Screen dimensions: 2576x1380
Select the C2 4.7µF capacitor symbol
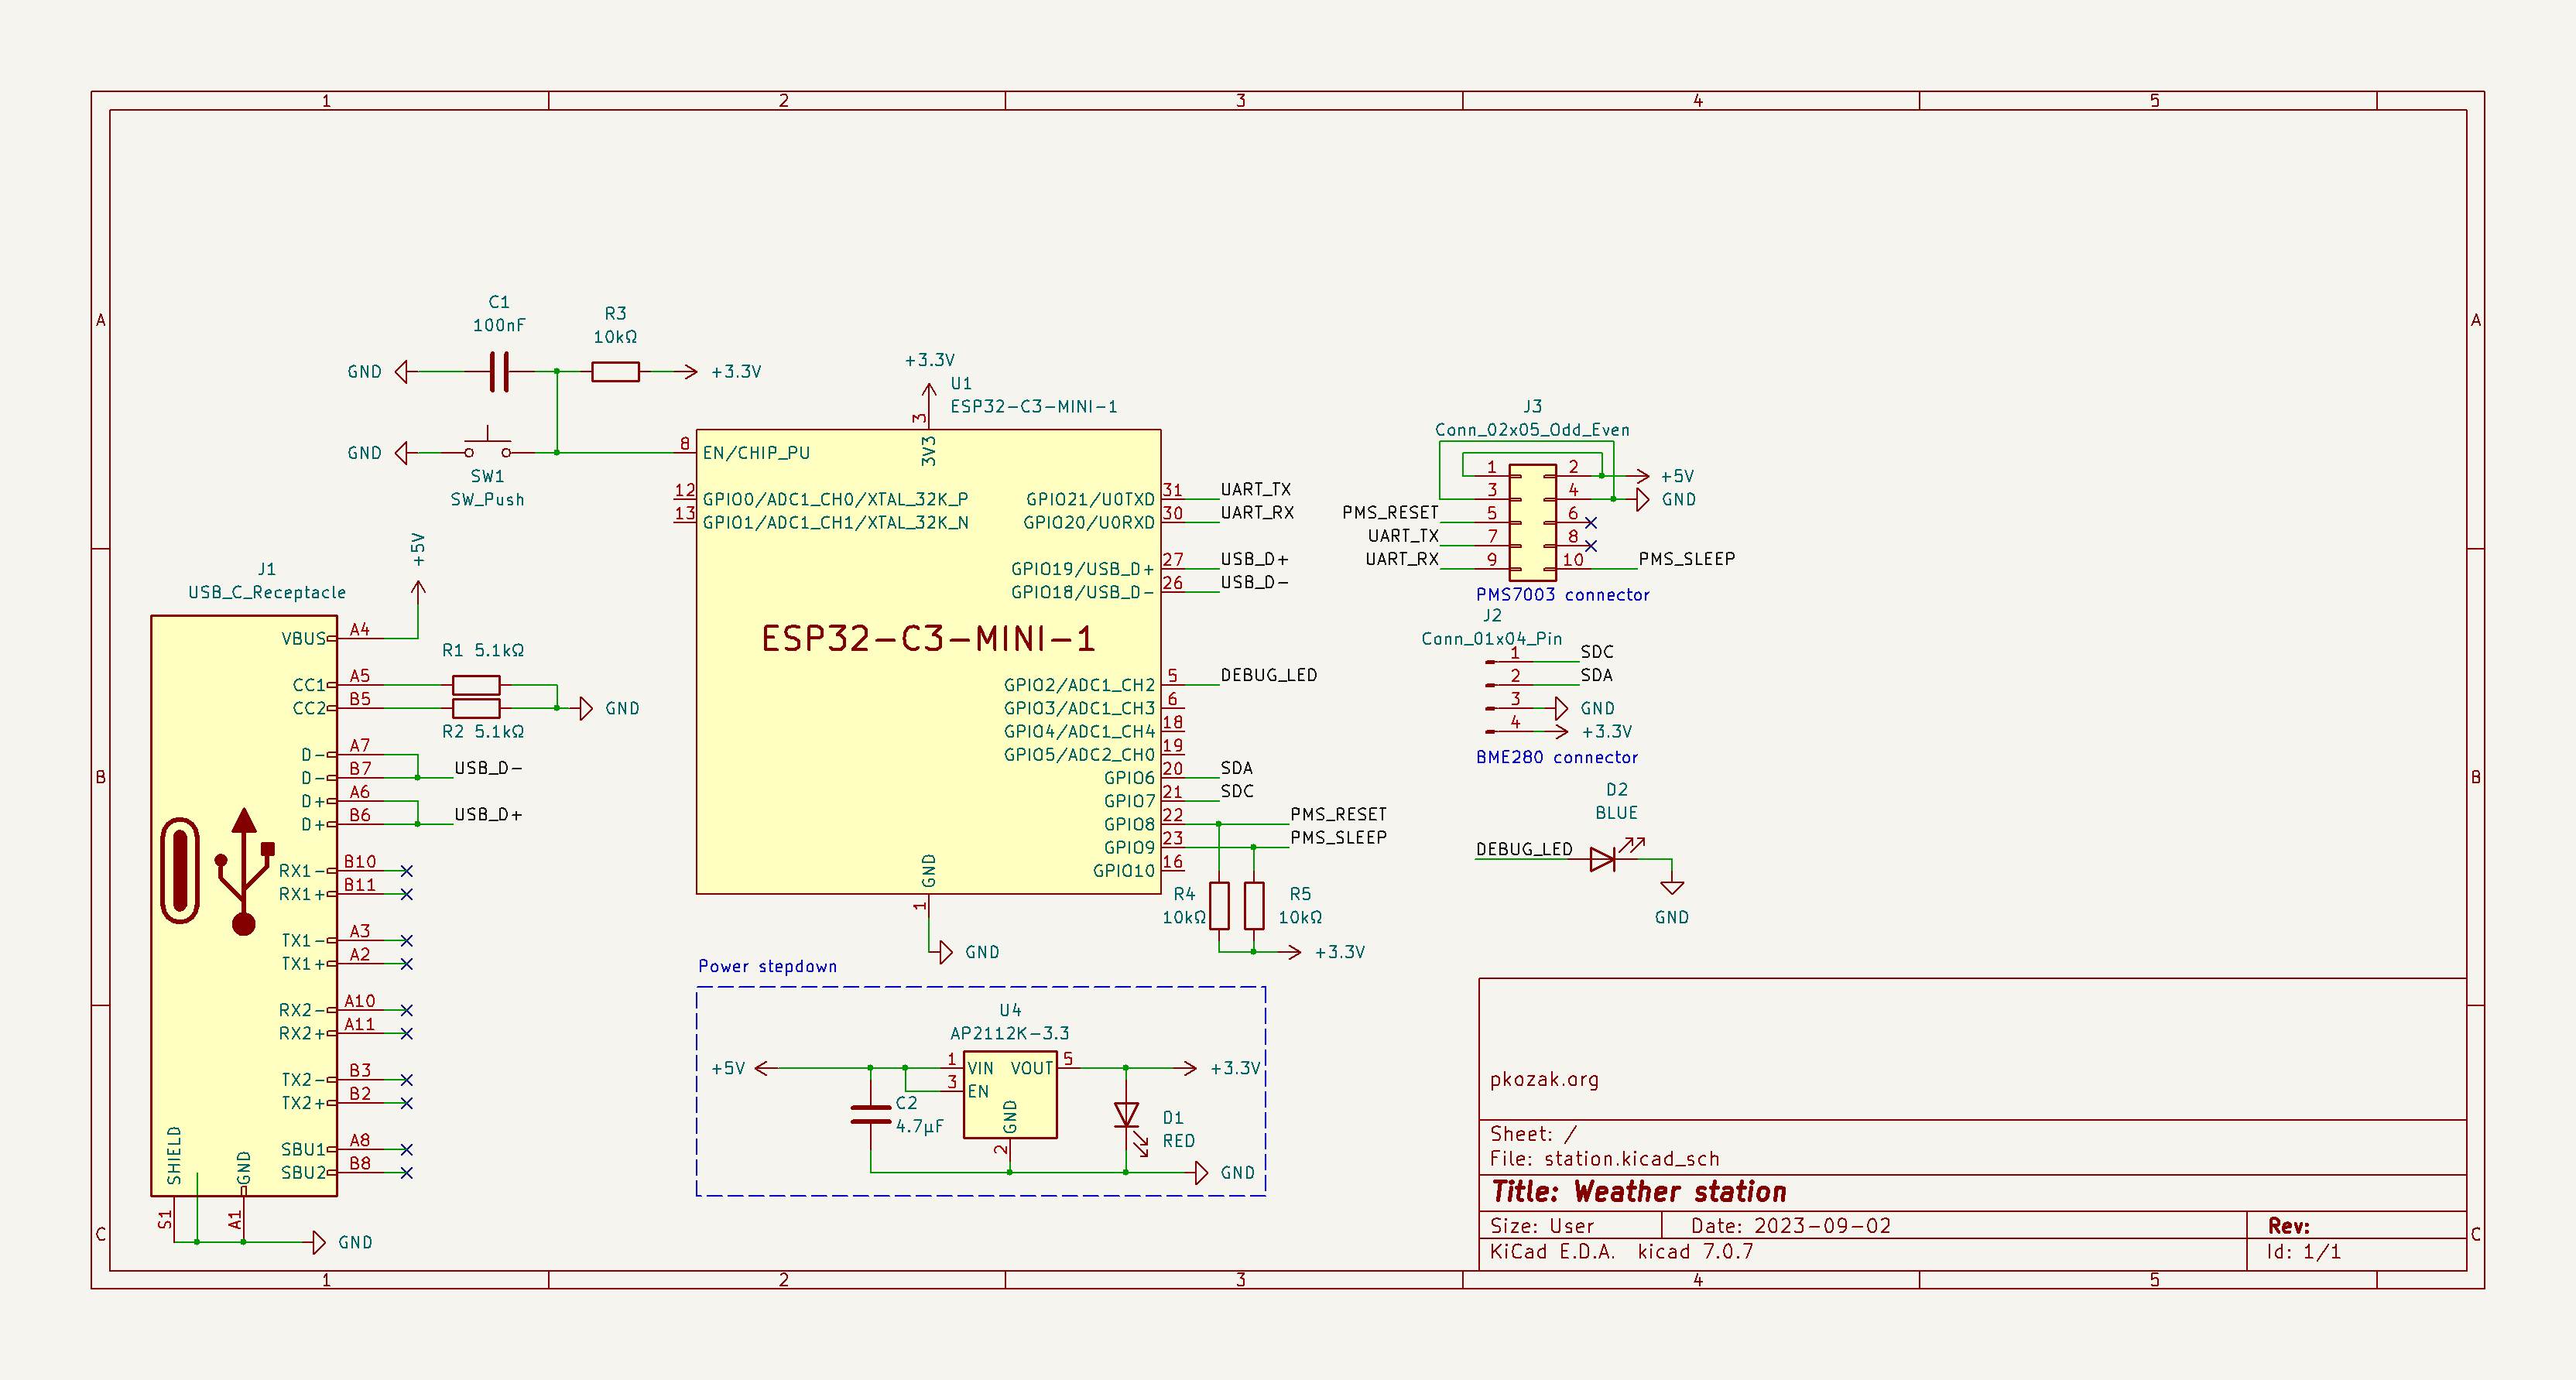click(x=871, y=1114)
